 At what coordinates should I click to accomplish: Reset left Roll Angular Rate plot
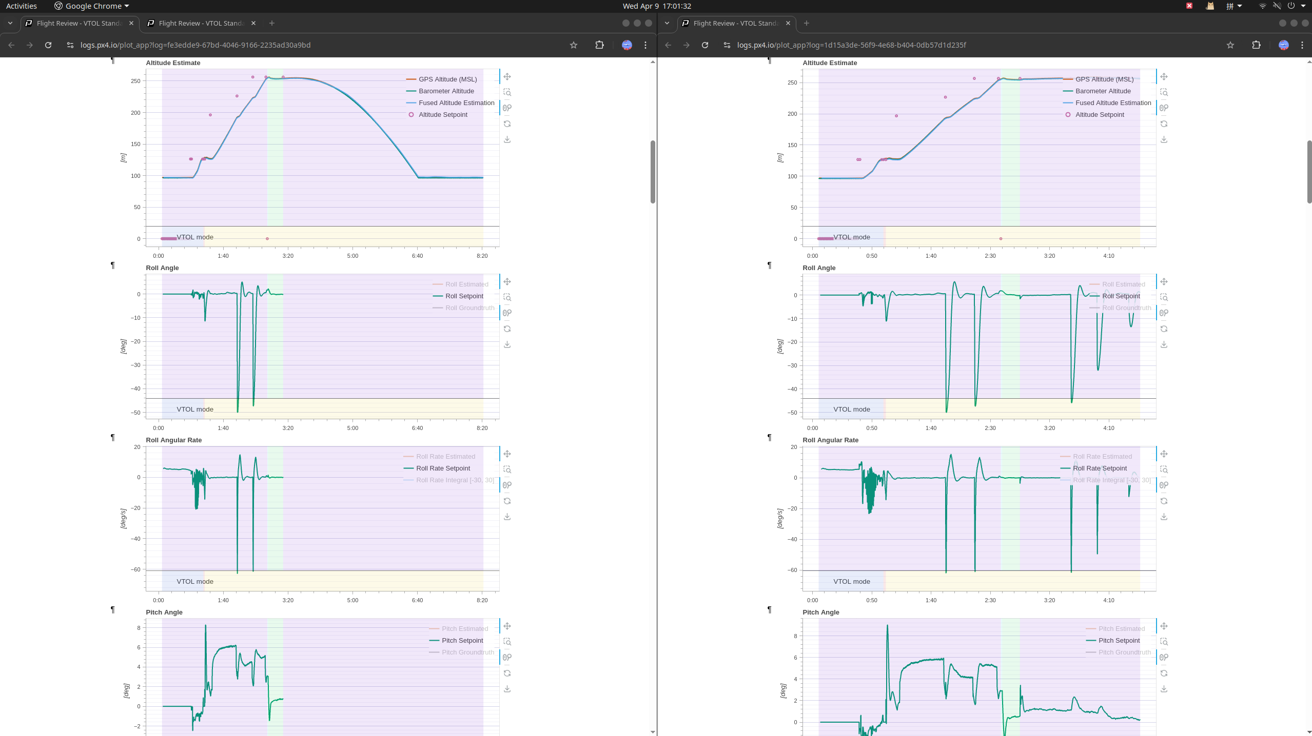[507, 501]
